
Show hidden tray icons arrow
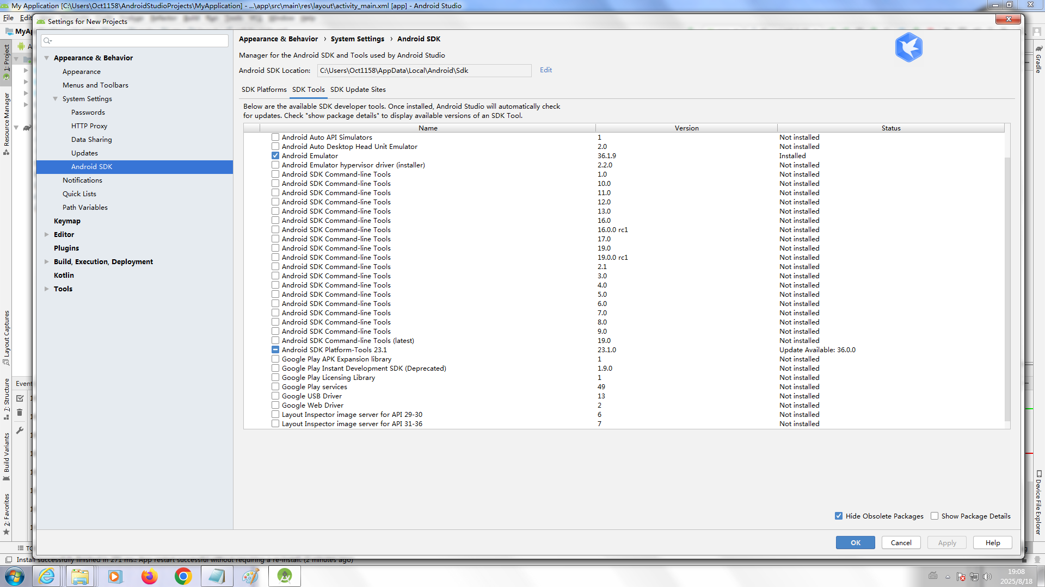(948, 577)
